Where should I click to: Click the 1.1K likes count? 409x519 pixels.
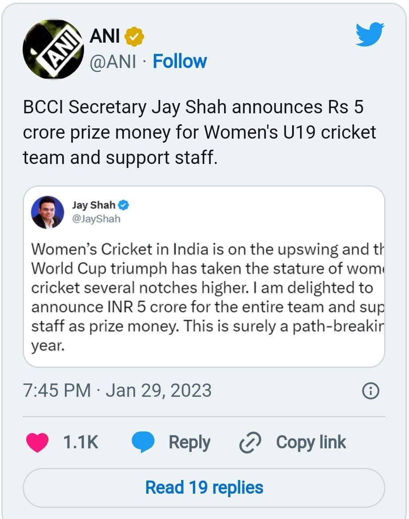(80, 443)
